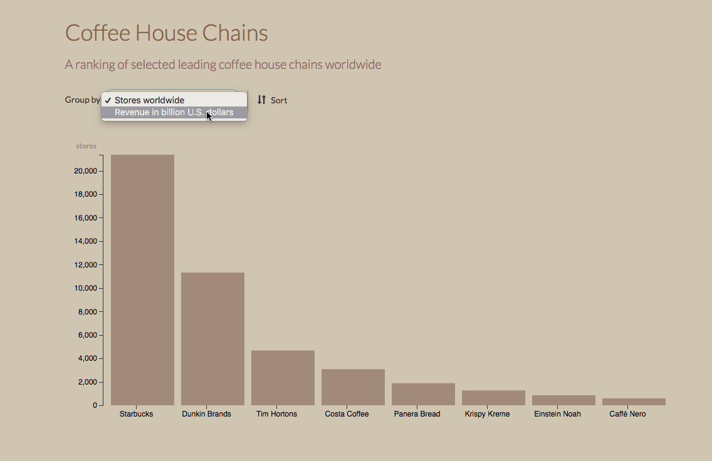Click the Coffee House Chains title

[166, 33]
